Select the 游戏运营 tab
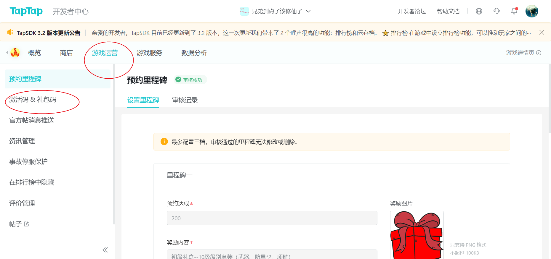551x259 pixels. (105, 53)
